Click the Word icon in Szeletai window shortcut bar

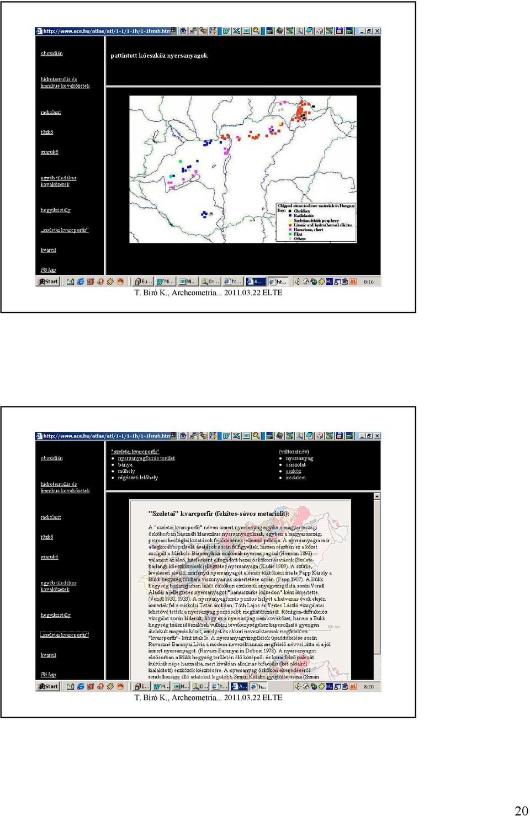click(226, 436)
